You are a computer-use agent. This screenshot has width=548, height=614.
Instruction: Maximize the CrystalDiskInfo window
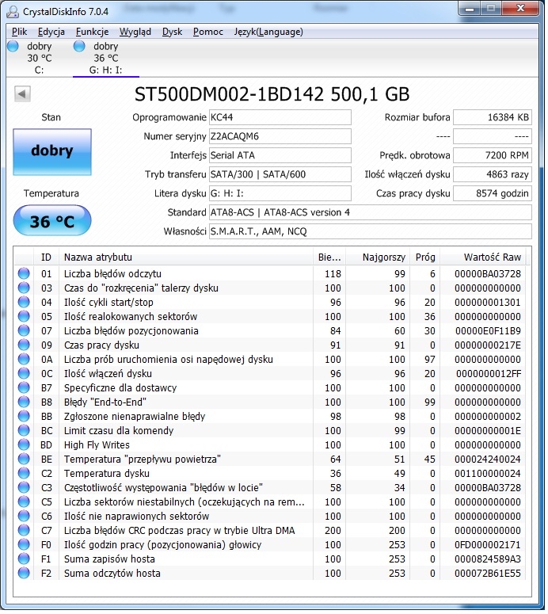click(x=491, y=9)
